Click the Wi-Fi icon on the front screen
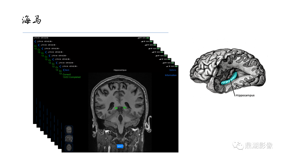This screenshot has height=158, width=282. (169, 66)
